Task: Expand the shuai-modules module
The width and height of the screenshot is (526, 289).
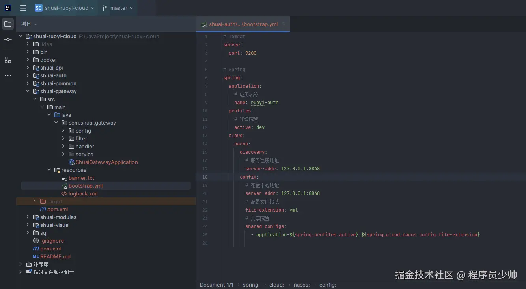Action: coord(28,217)
